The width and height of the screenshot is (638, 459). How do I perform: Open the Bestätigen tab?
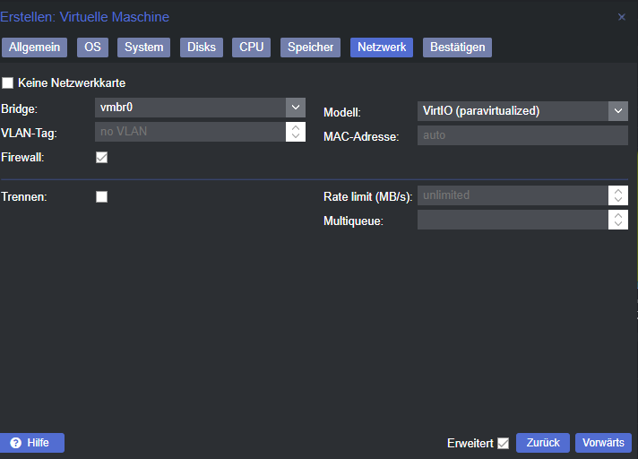point(457,48)
